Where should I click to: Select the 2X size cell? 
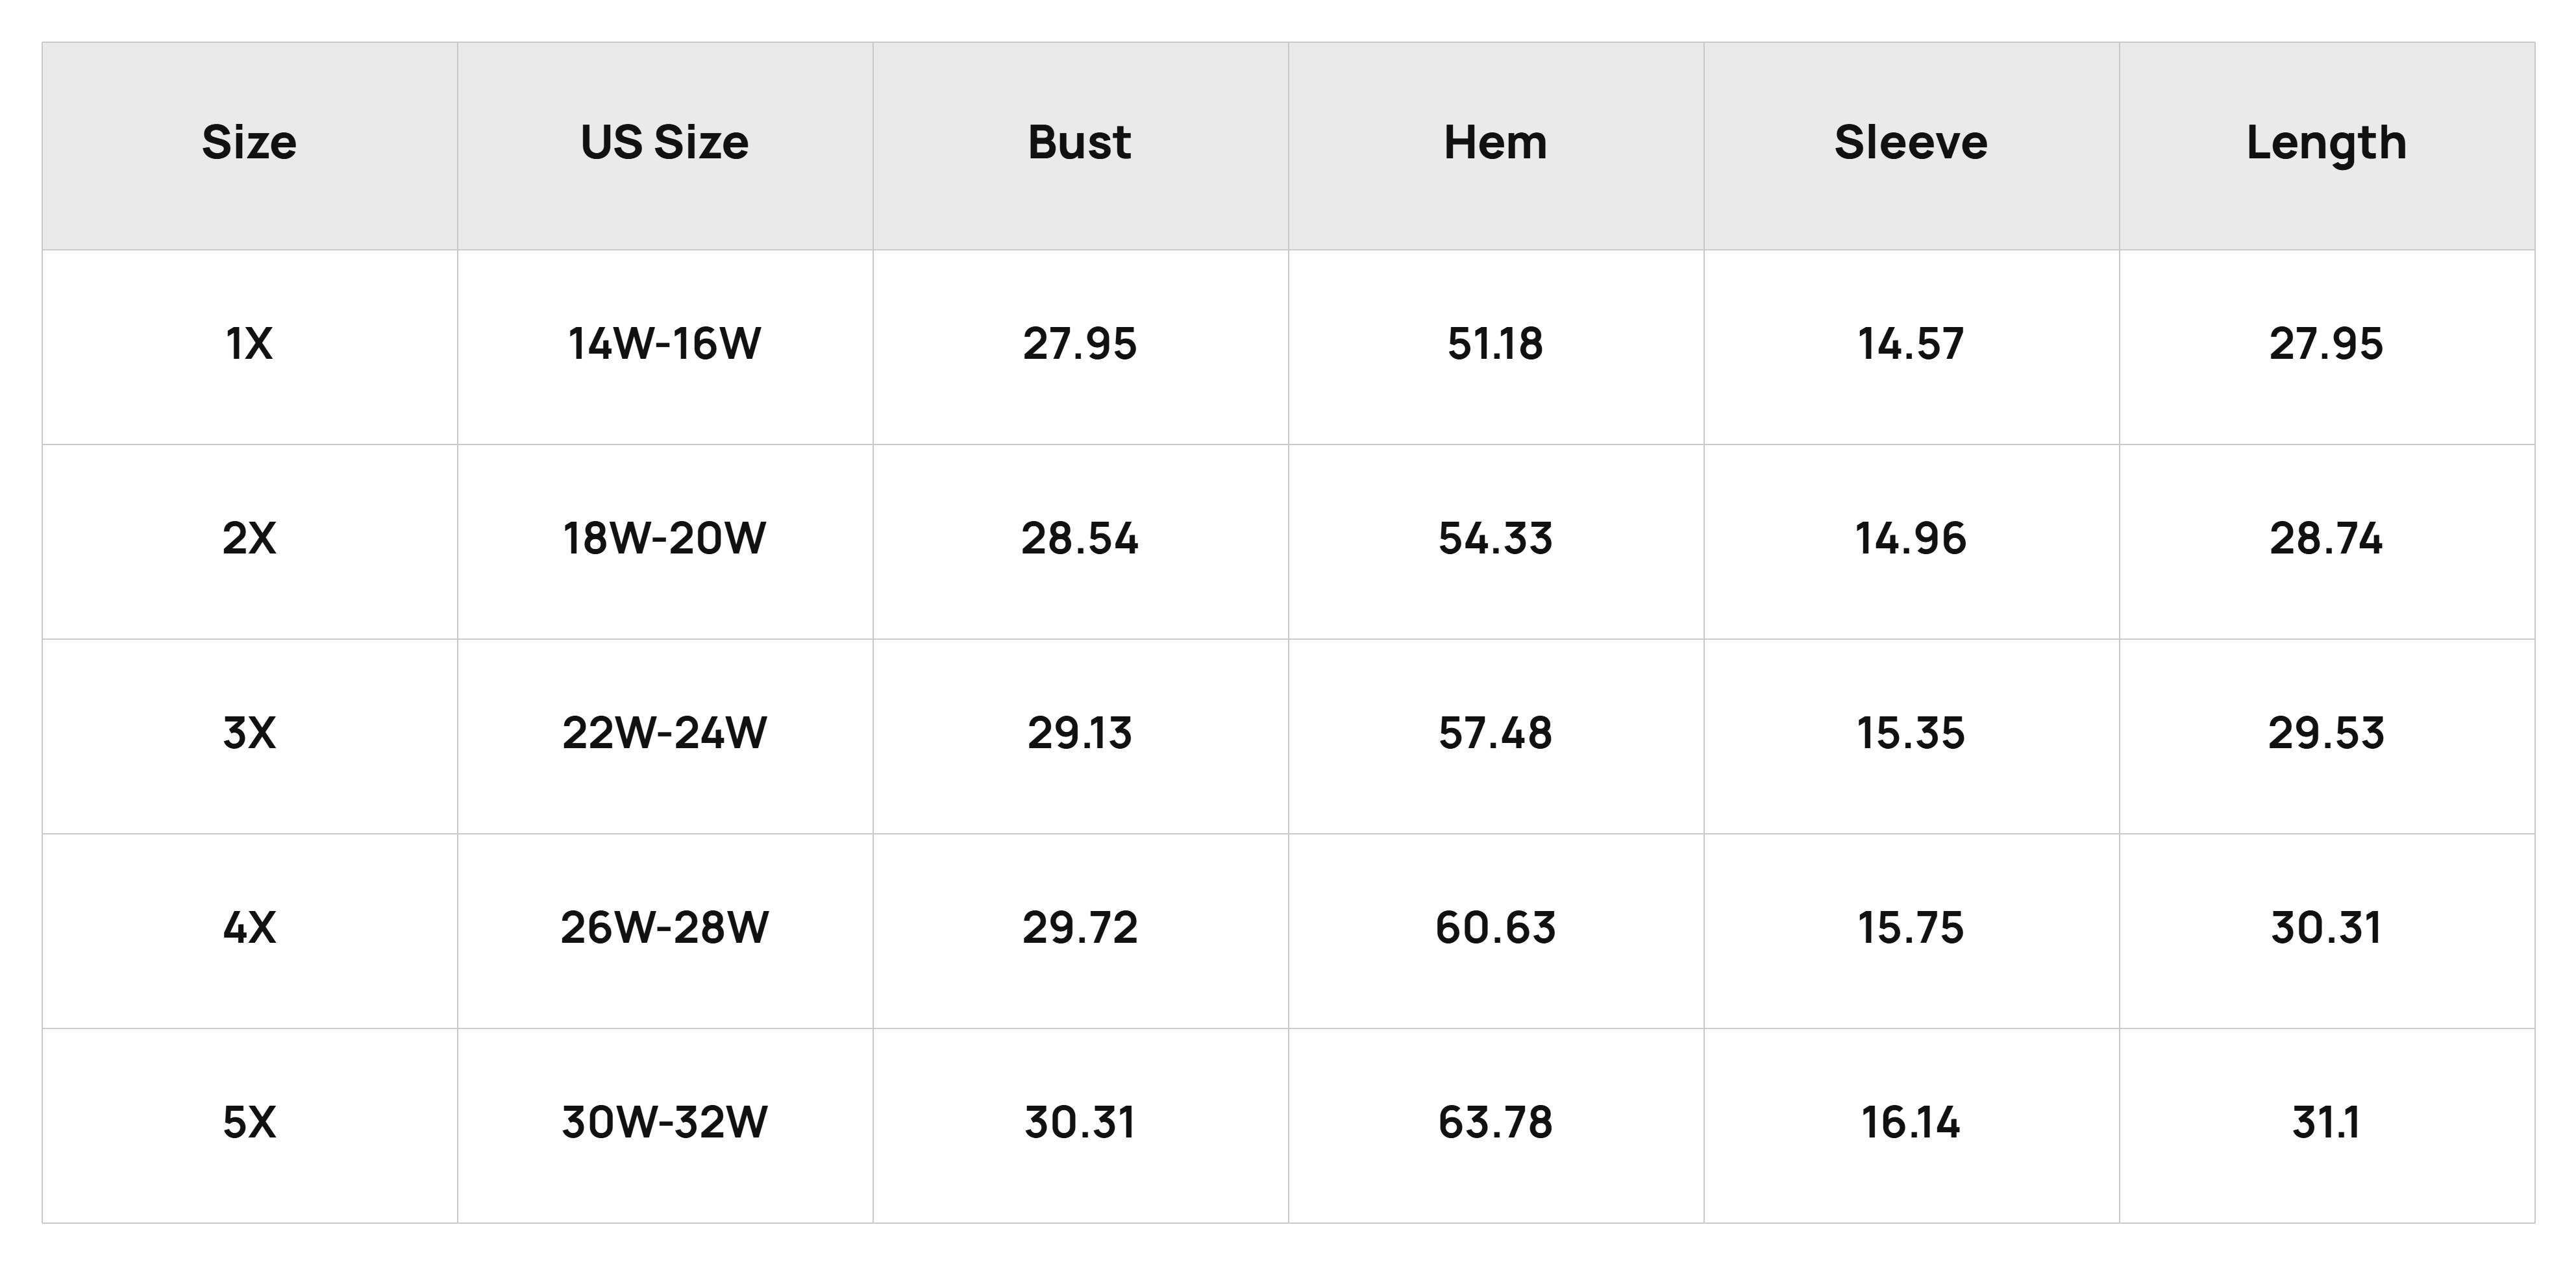249,540
